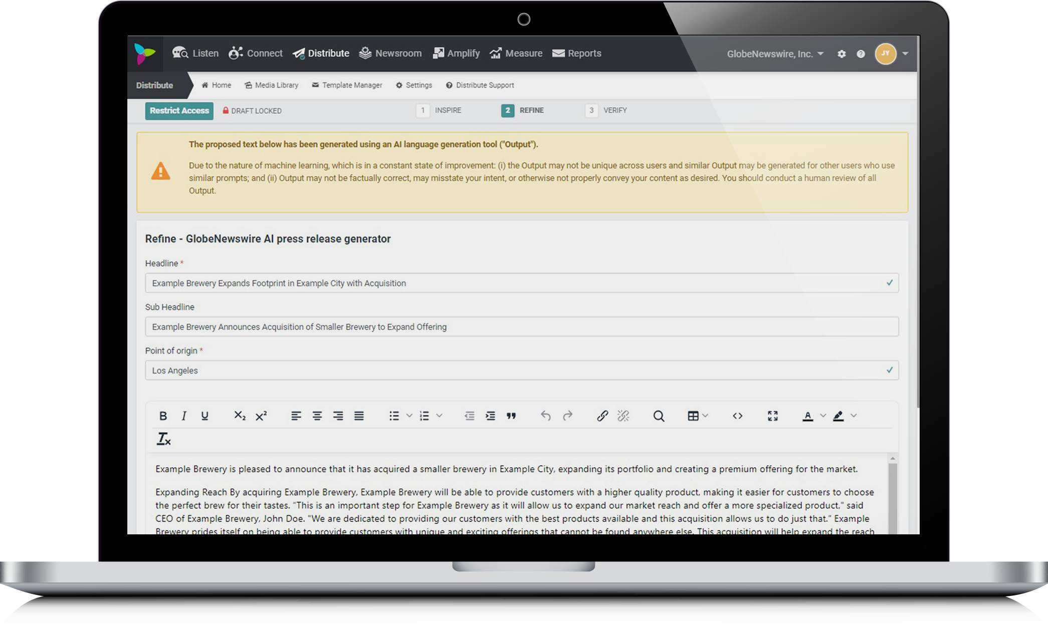The height and width of the screenshot is (626, 1048).
Task: Apply superscript formatting
Action: (261, 416)
